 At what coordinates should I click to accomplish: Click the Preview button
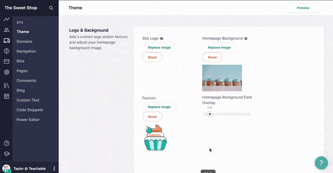tap(303, 8)
